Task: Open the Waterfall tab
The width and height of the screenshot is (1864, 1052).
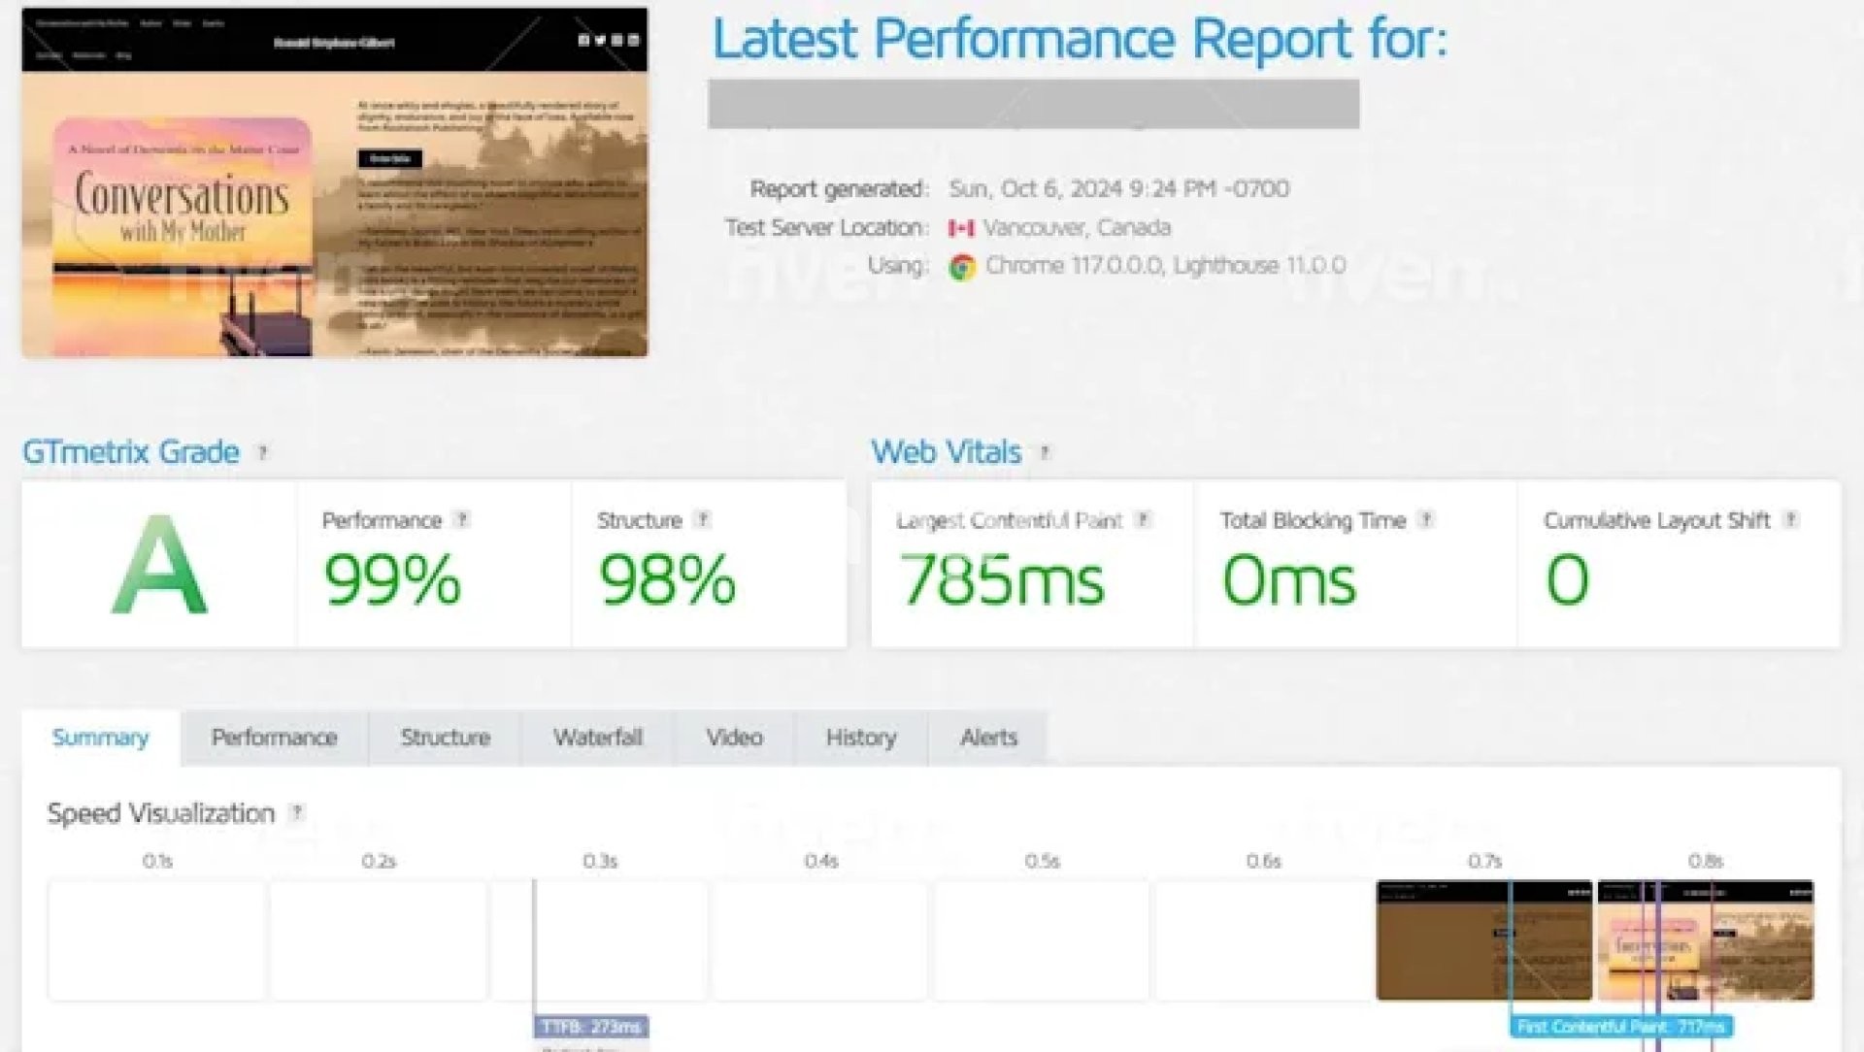Action: [x=598, y=738]
